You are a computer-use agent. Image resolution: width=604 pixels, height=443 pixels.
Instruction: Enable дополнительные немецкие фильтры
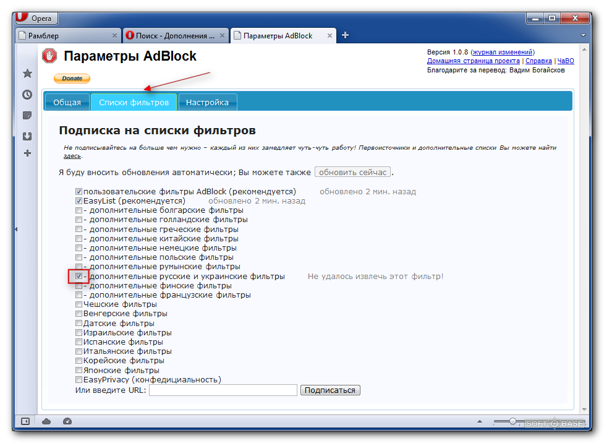79,248
